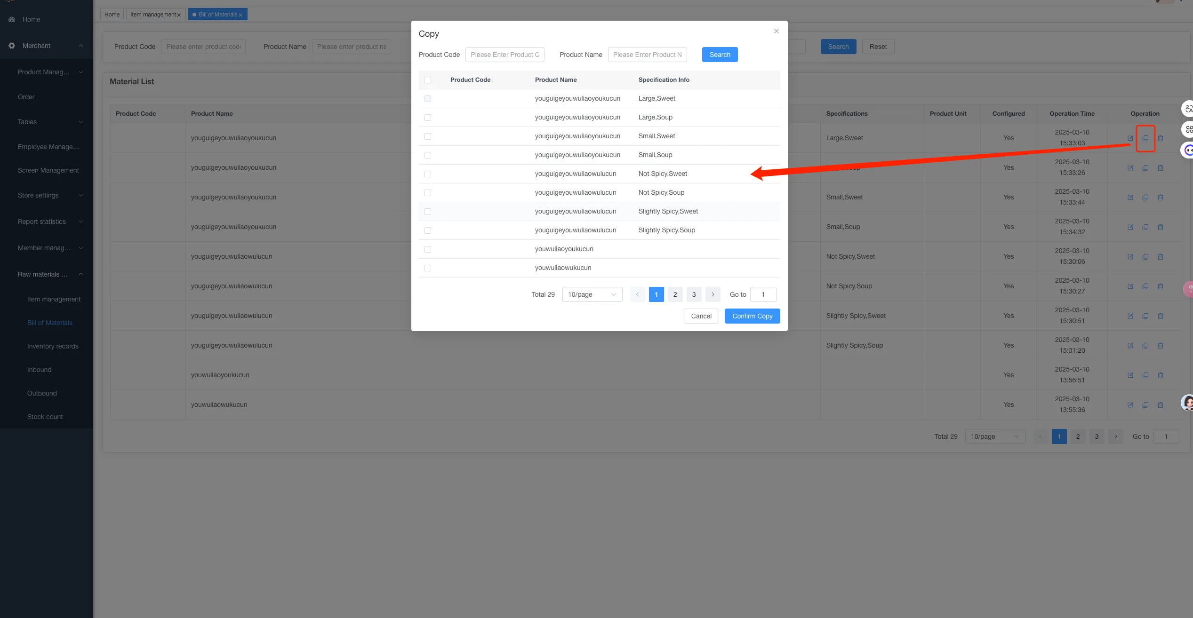Screen dimensions: 1193x618
Task: Open Inbound in sidebar
Action: (x=40, y=370)
